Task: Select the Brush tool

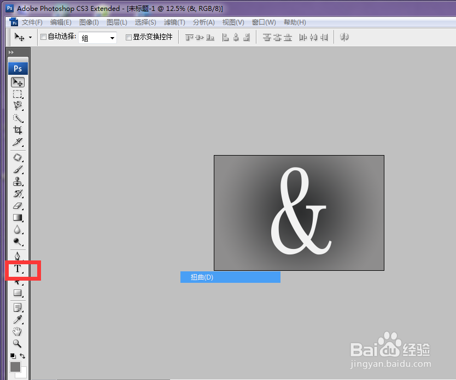Action: (17, 170)
